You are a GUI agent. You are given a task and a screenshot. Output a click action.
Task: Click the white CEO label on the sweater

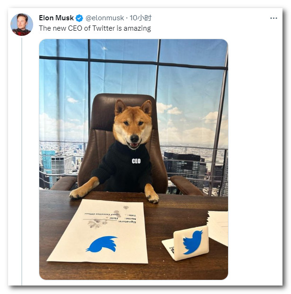coord(136,161)
